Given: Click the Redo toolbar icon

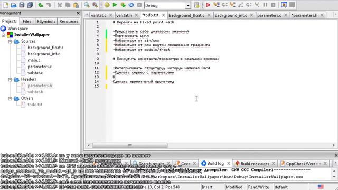Looking at the screenshot, I should click(49, 5).
